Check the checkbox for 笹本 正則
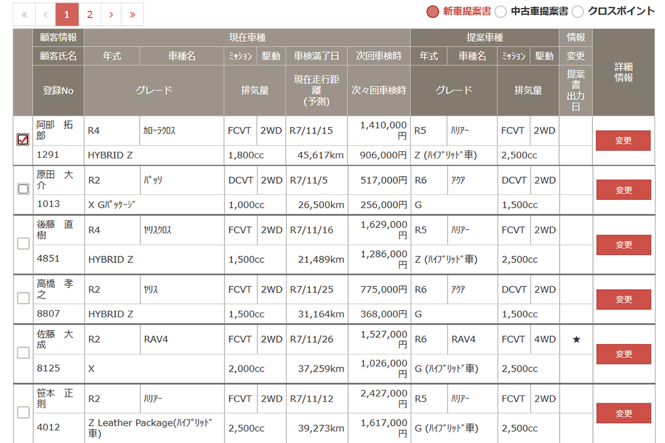The width and height of the screenshot is (665, 443). tap(23, 412)
